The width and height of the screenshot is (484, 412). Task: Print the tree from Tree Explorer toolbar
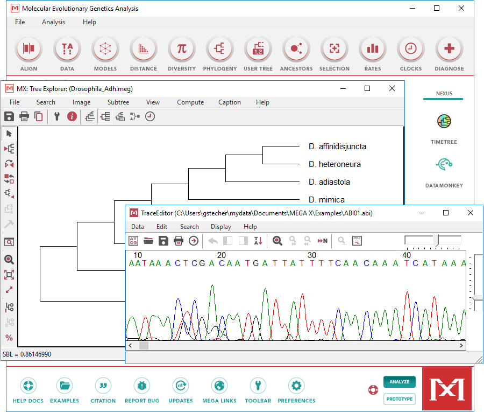(24, 116)
